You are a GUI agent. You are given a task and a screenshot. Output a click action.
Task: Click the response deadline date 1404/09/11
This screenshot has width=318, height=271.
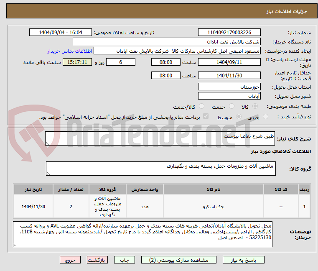[x=229, y=62]
